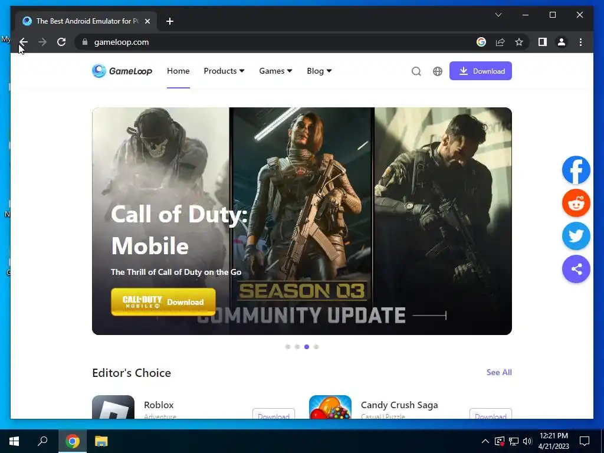The width and height of the screenshot is (604, 453).
Task: Click the share this page icon in address bar
Action: (x=500, y=42)
